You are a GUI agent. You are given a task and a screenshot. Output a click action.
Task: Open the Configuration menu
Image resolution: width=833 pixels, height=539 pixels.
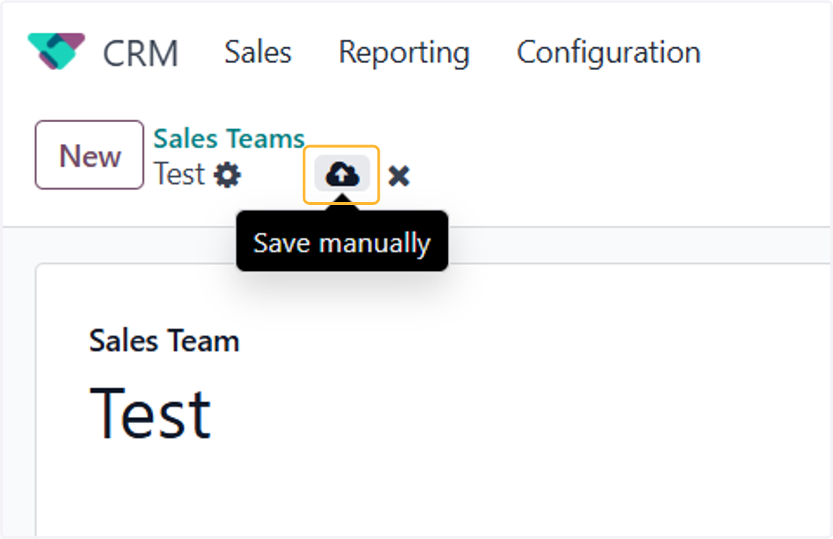pyautogui.click(x=608, y=53)
